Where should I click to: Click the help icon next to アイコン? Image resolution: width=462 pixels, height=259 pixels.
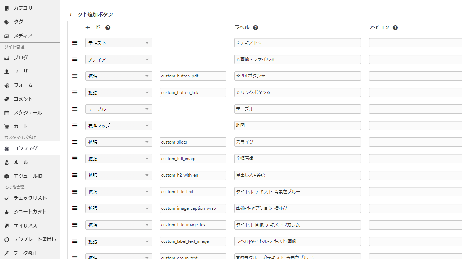[x=395, y=28]
